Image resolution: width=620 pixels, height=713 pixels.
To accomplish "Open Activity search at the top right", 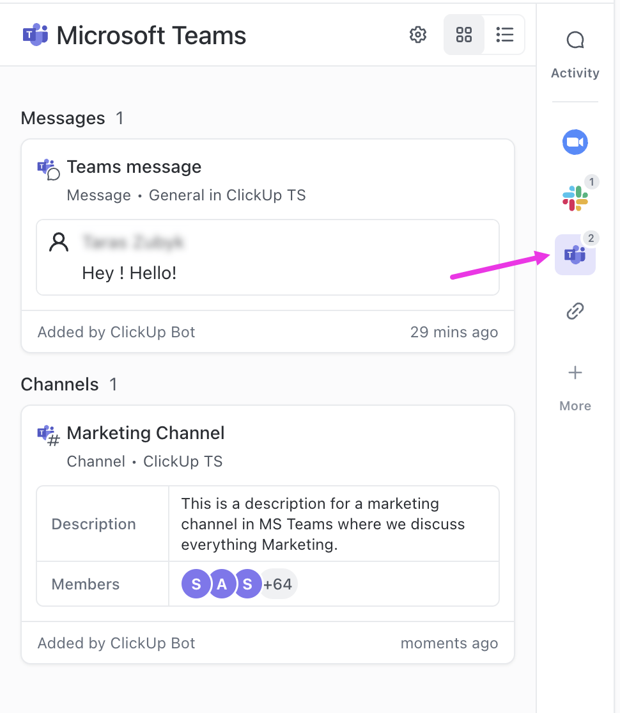I will 575,39.
